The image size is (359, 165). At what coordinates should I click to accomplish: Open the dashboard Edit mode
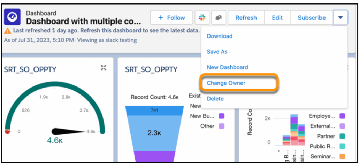(277, 18)
